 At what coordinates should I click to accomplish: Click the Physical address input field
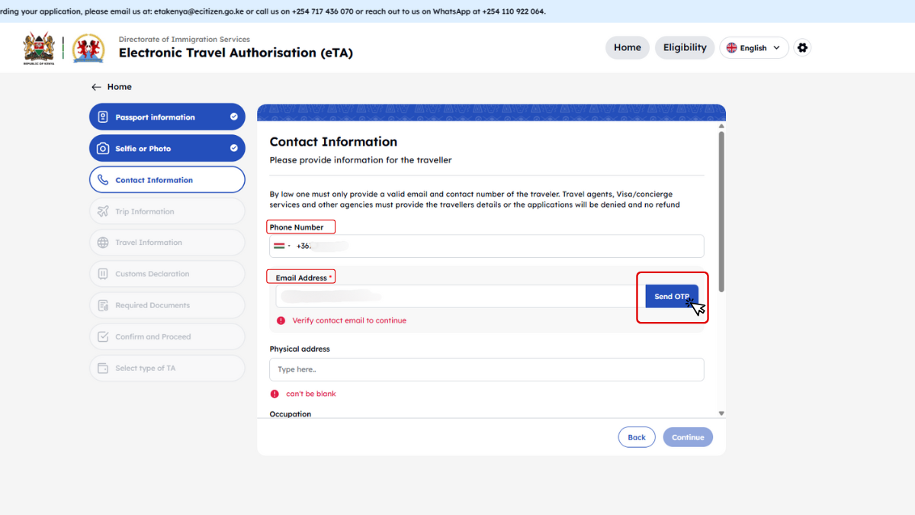[x=486, y=369]
